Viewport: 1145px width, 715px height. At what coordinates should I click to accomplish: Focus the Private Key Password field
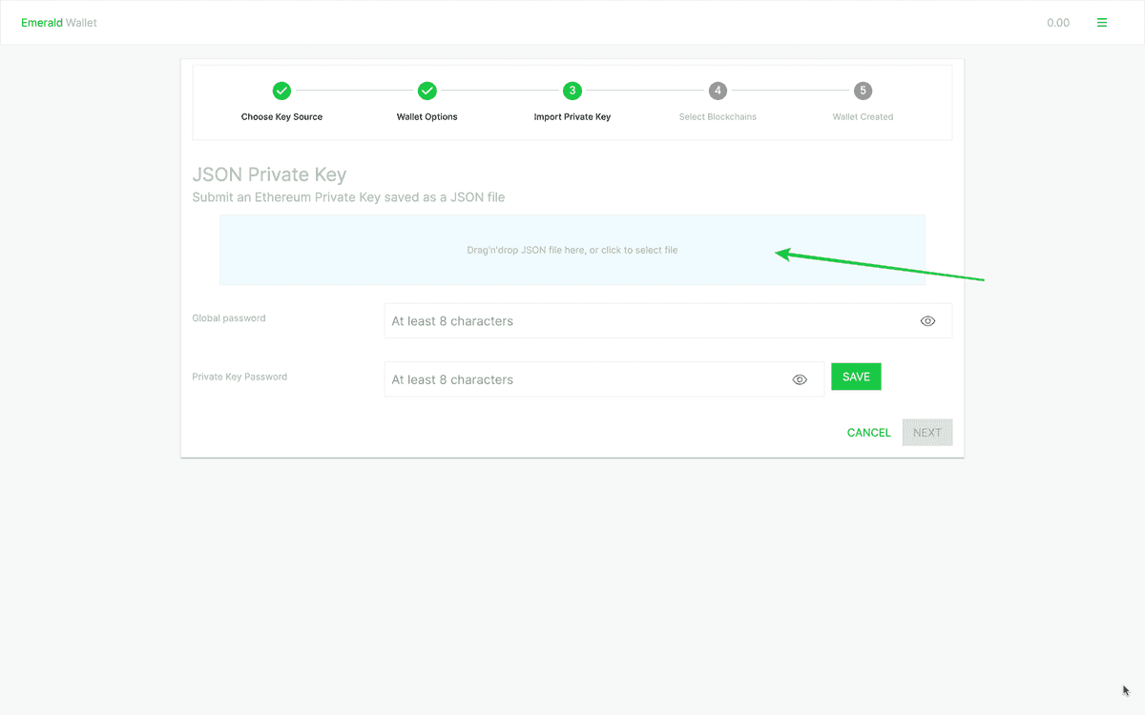pos(587,379)
